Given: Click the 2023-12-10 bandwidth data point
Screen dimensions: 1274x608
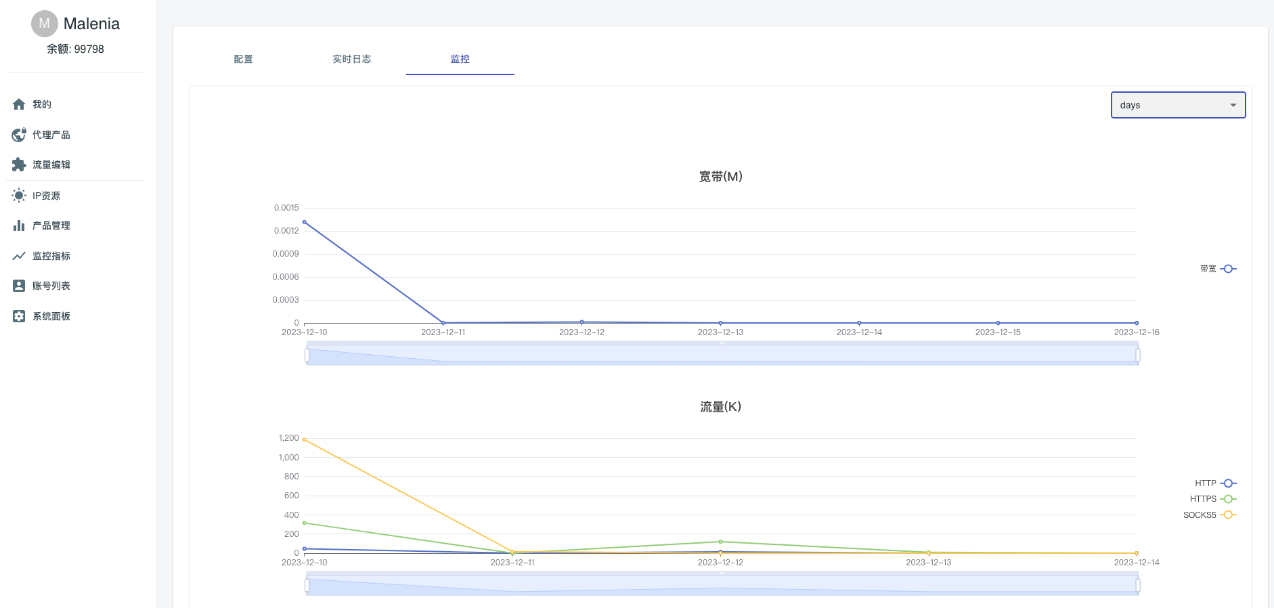Looking at the screenshot, I should 305,222.
